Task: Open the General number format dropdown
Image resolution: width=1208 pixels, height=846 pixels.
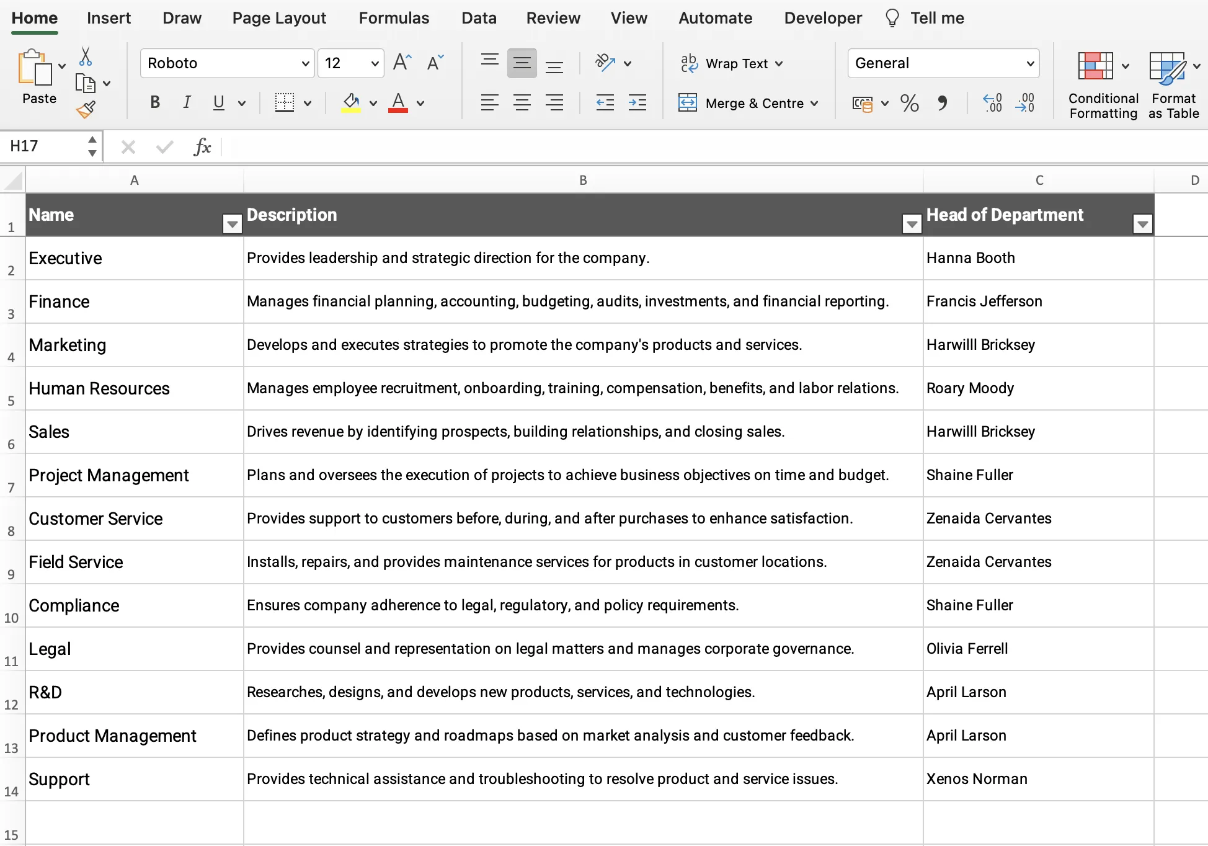Action: coord(1029,63)
